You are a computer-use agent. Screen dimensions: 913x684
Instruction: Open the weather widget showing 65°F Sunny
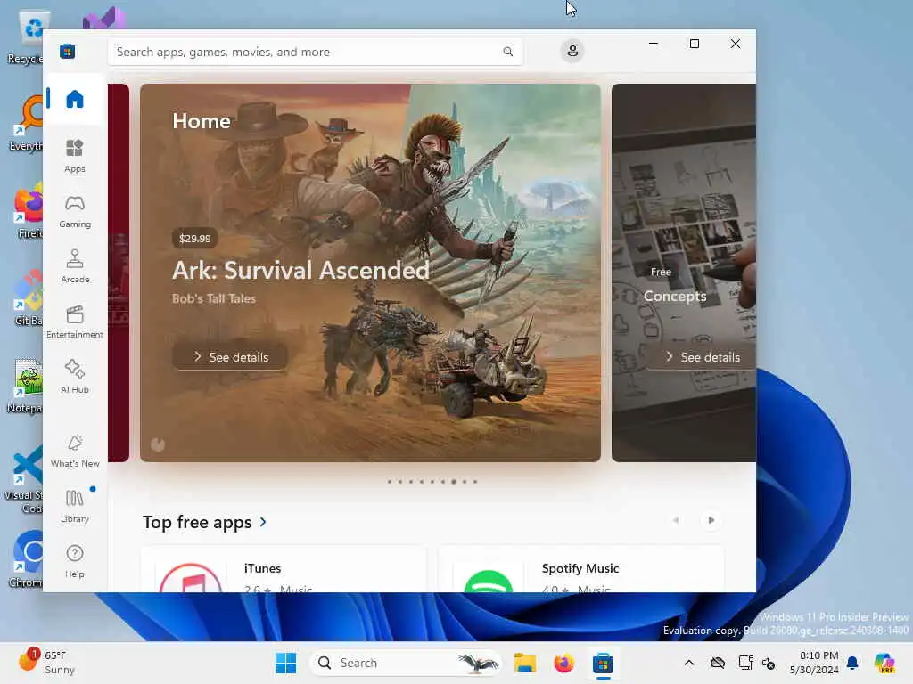[x=48, y=662]
